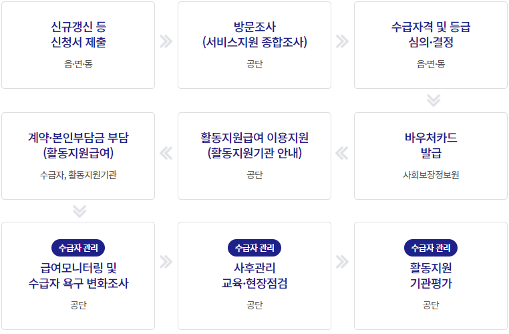Select the 계약·본인부담금 부담 step card
Screen dimensions: 509x334
click(x=78, y=156)
